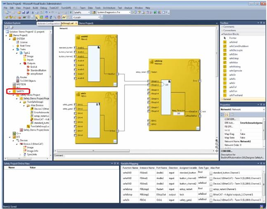Click the Map Diag False value
The image size is (267, 209).
243,134
